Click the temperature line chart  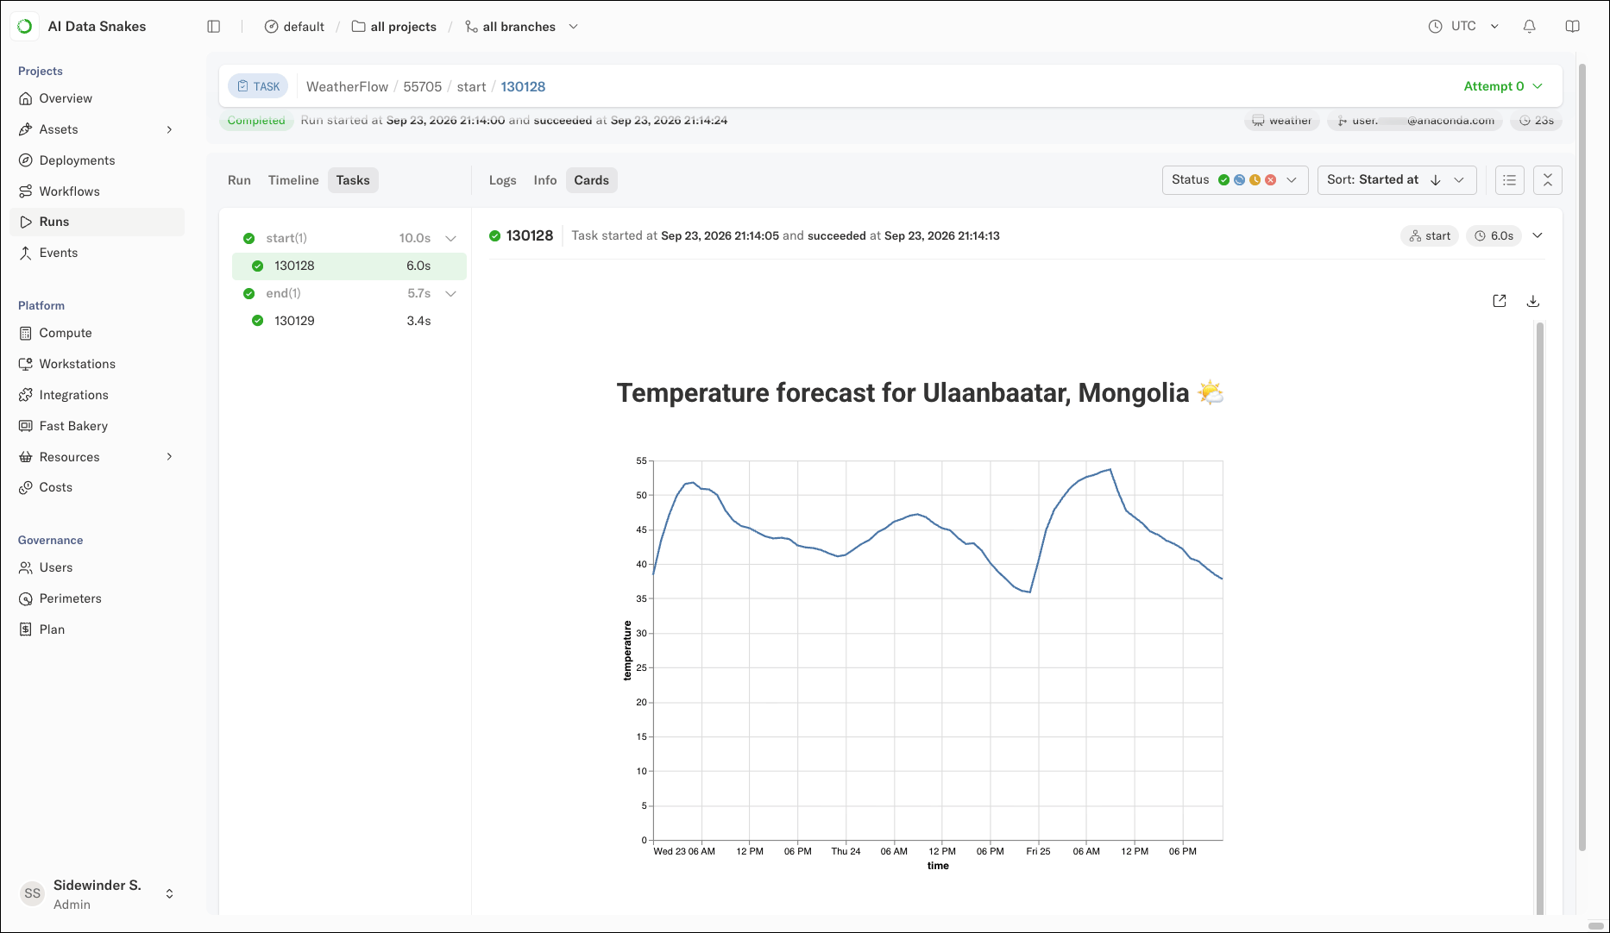[938, 651]
